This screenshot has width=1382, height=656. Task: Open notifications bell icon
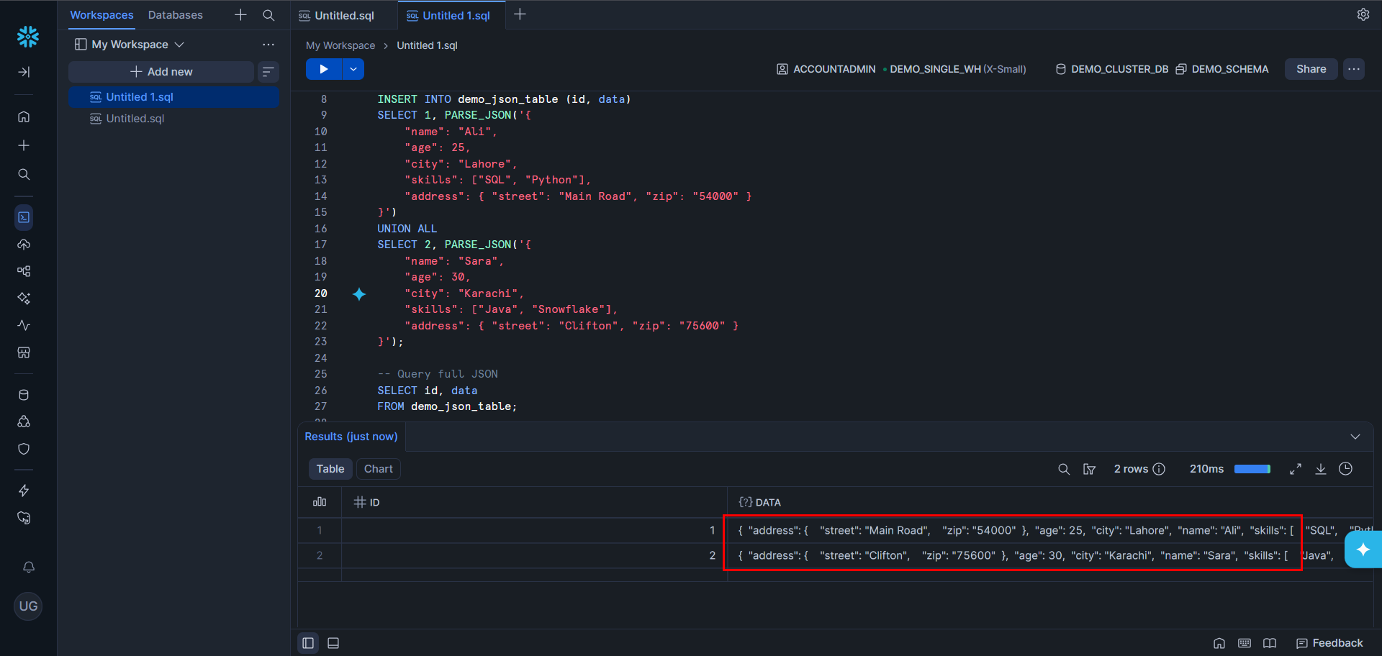[x=29, y=567]
